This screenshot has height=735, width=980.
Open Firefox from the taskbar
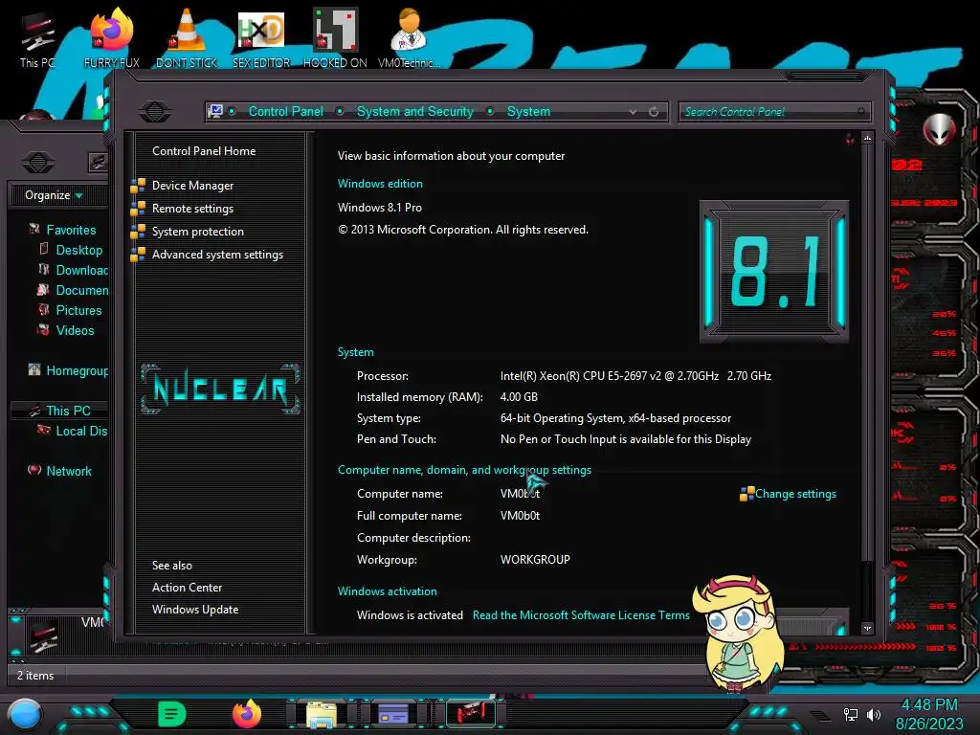(247, 714)
